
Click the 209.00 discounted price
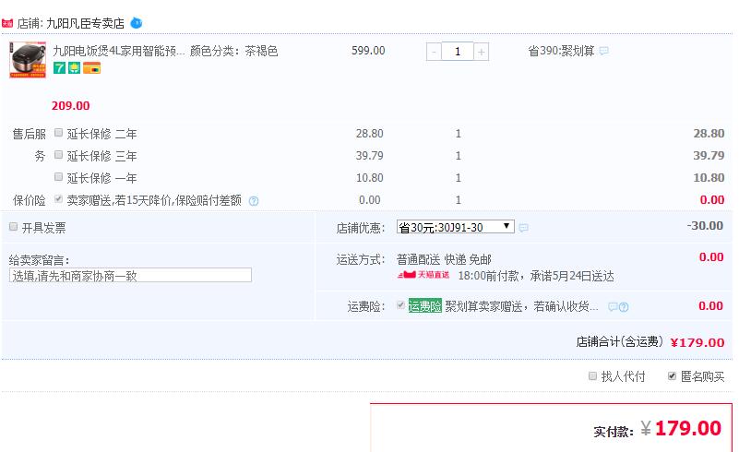click(71, 105)
